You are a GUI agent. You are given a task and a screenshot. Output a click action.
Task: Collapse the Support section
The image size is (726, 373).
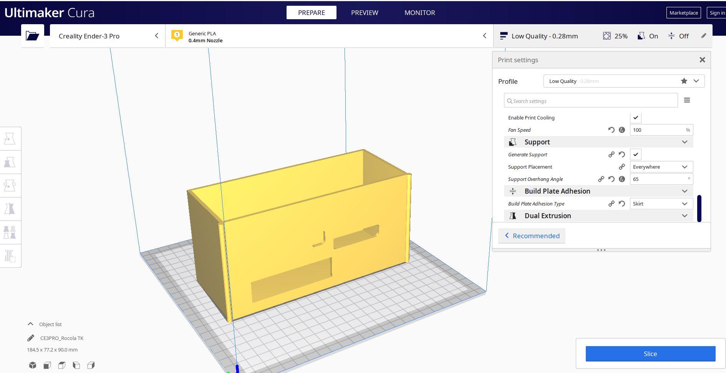598,142
